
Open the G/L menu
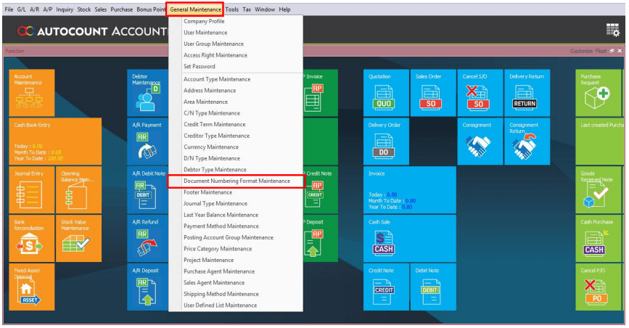[x=21, y=9]
